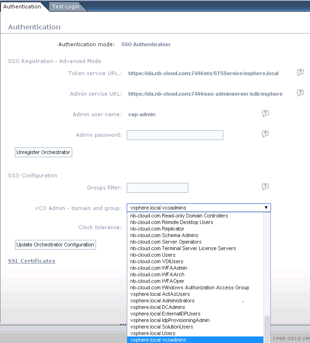Open help icon for Groups filter
The height and width of the screenshot is (343, 310).
tap(265, 187)
